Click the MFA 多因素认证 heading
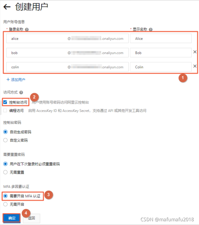199x225 pixels. tap(16, 187)
